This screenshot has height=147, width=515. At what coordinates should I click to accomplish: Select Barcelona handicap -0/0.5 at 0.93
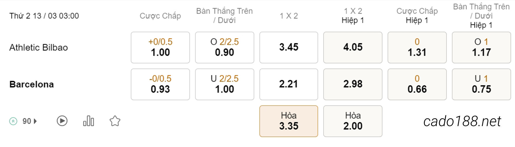160,84
